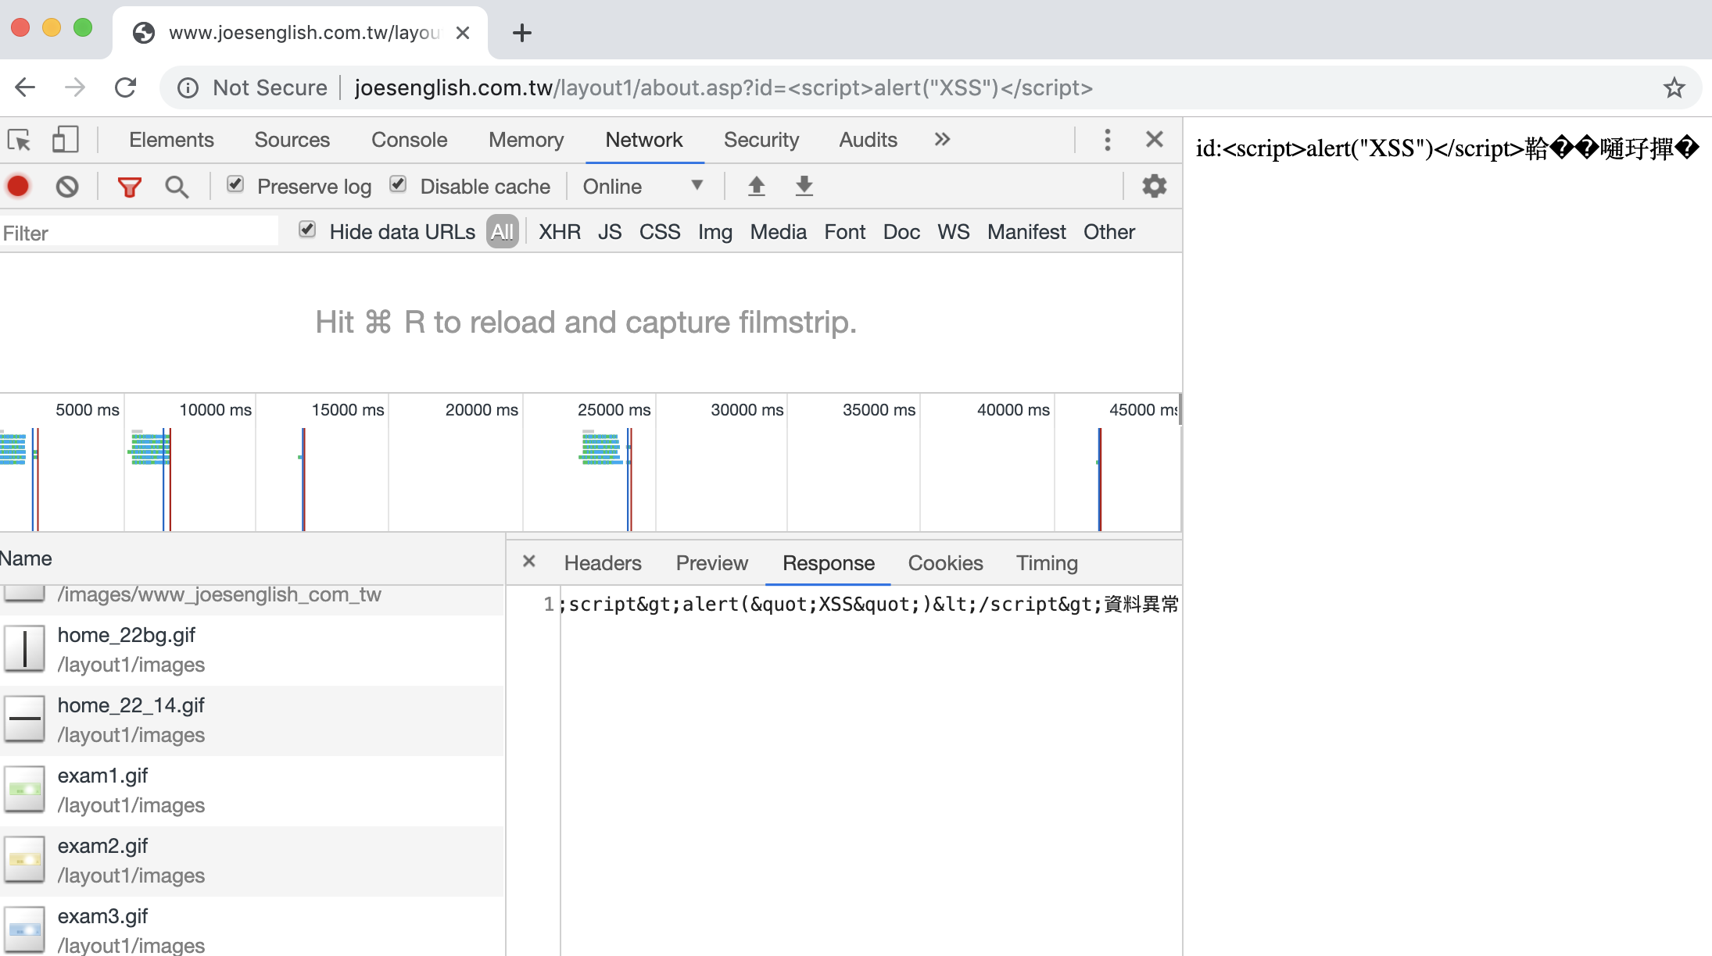Viewport: 1712px width, 956px height.
Task: Switch to the Elements tab
Action: tap(171, 140)
